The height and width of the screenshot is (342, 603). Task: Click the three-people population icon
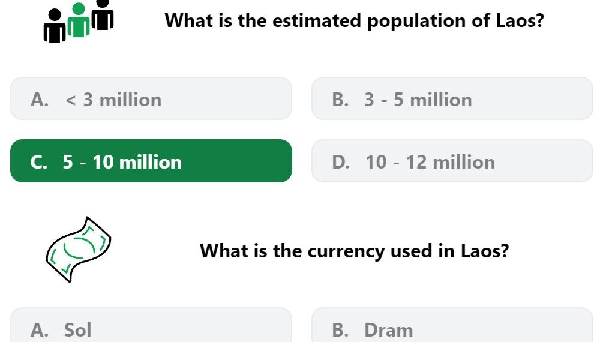point(79,21)
